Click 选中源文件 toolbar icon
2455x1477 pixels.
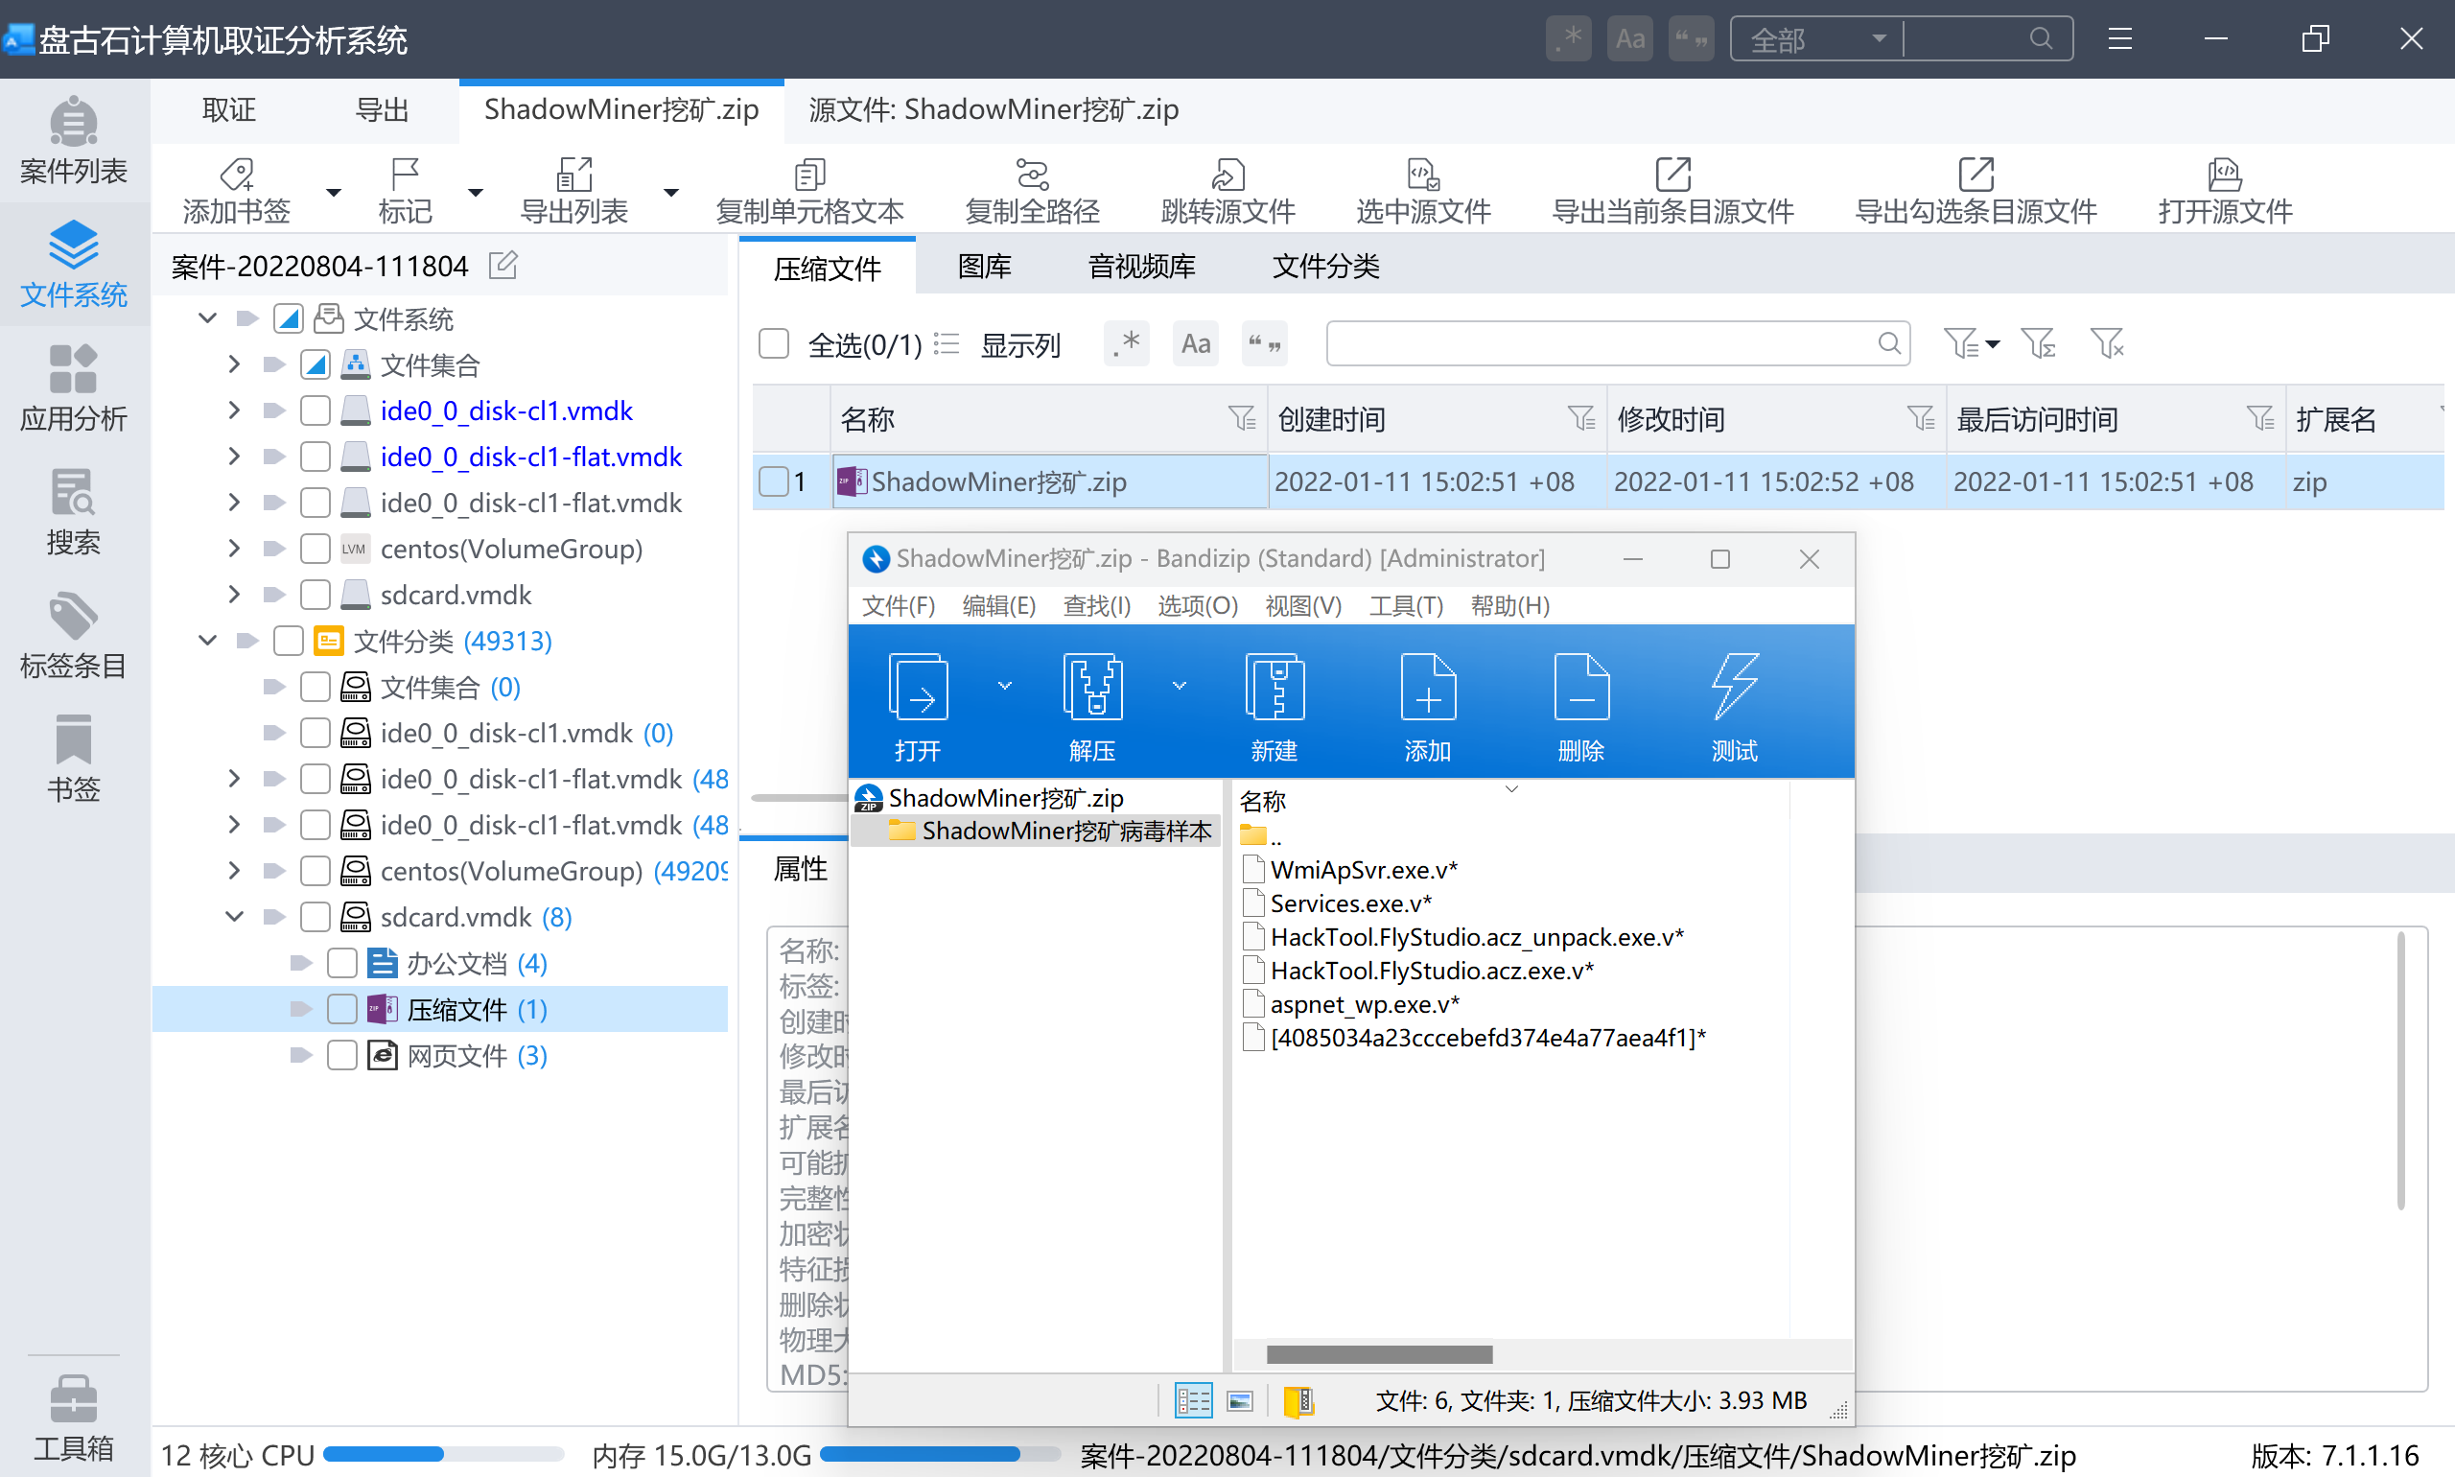click(1423, 175)
